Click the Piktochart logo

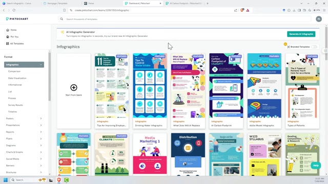(x=17, y=19)
